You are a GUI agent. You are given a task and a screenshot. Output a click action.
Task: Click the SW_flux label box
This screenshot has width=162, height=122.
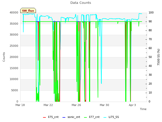pos(28,10)
